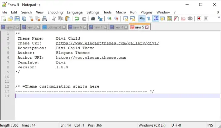Click the INS insert mode indicator
Viewport: 221px width, 128px height.
210,125
